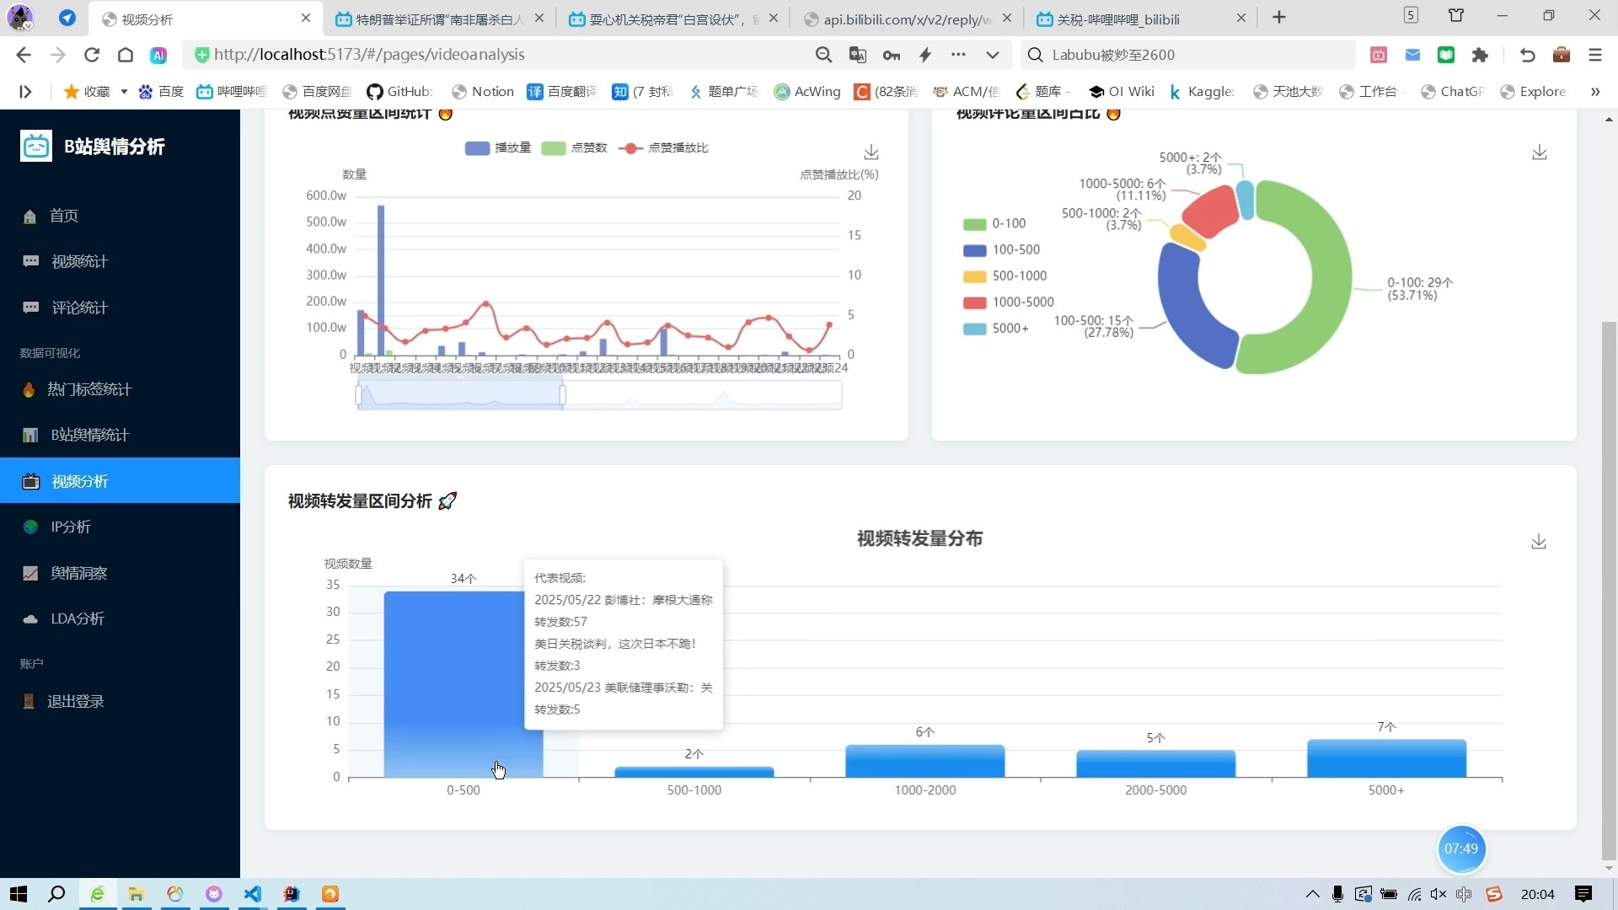Open the Kaggle bookmark
This screenshot has width=1618, height=910.
[1202, 92]
